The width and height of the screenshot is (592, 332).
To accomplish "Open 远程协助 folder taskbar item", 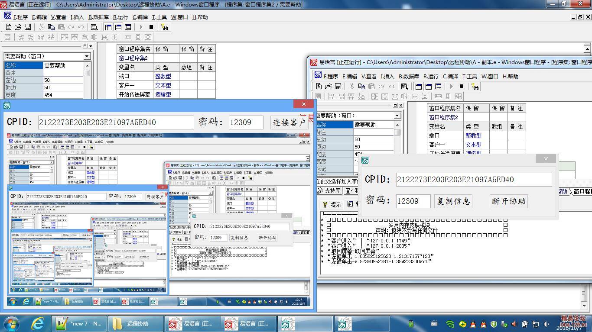I will click(136, 323).
